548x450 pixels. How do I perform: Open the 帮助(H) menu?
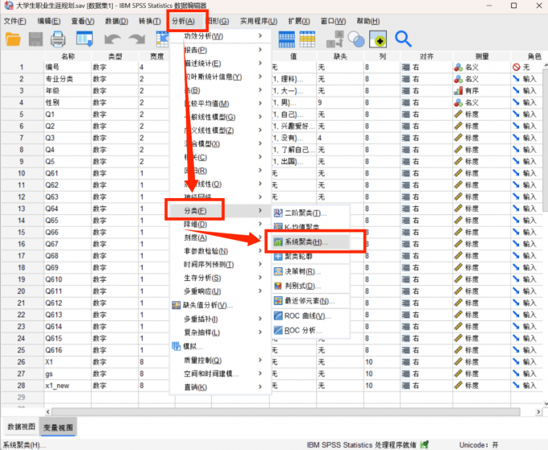(368, 21)
